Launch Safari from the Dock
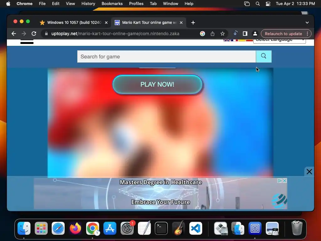 point(58,228)
